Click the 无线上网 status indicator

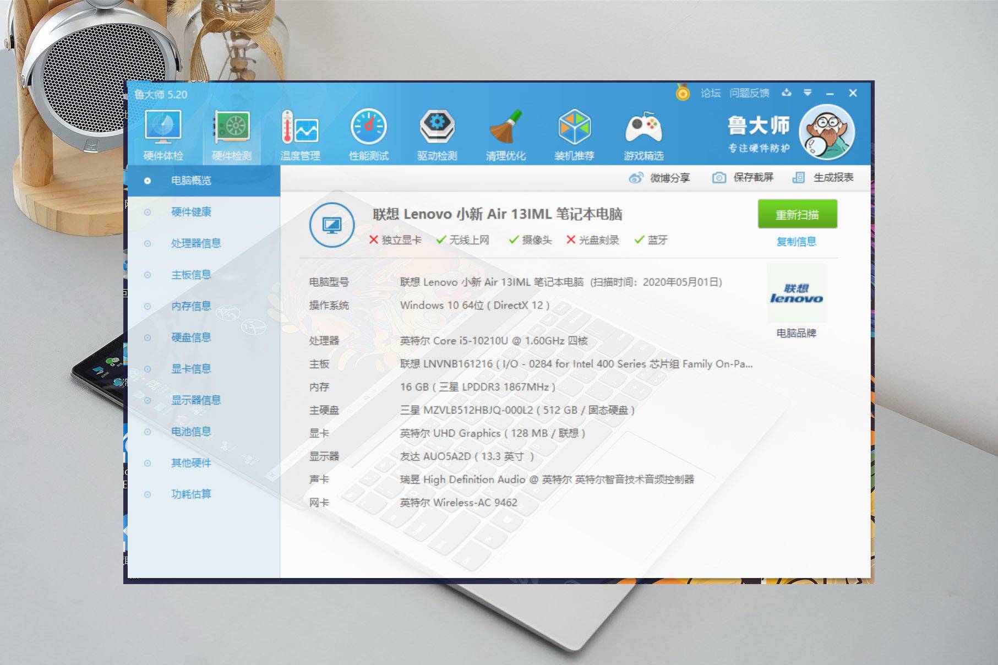[x=463, y=240]
